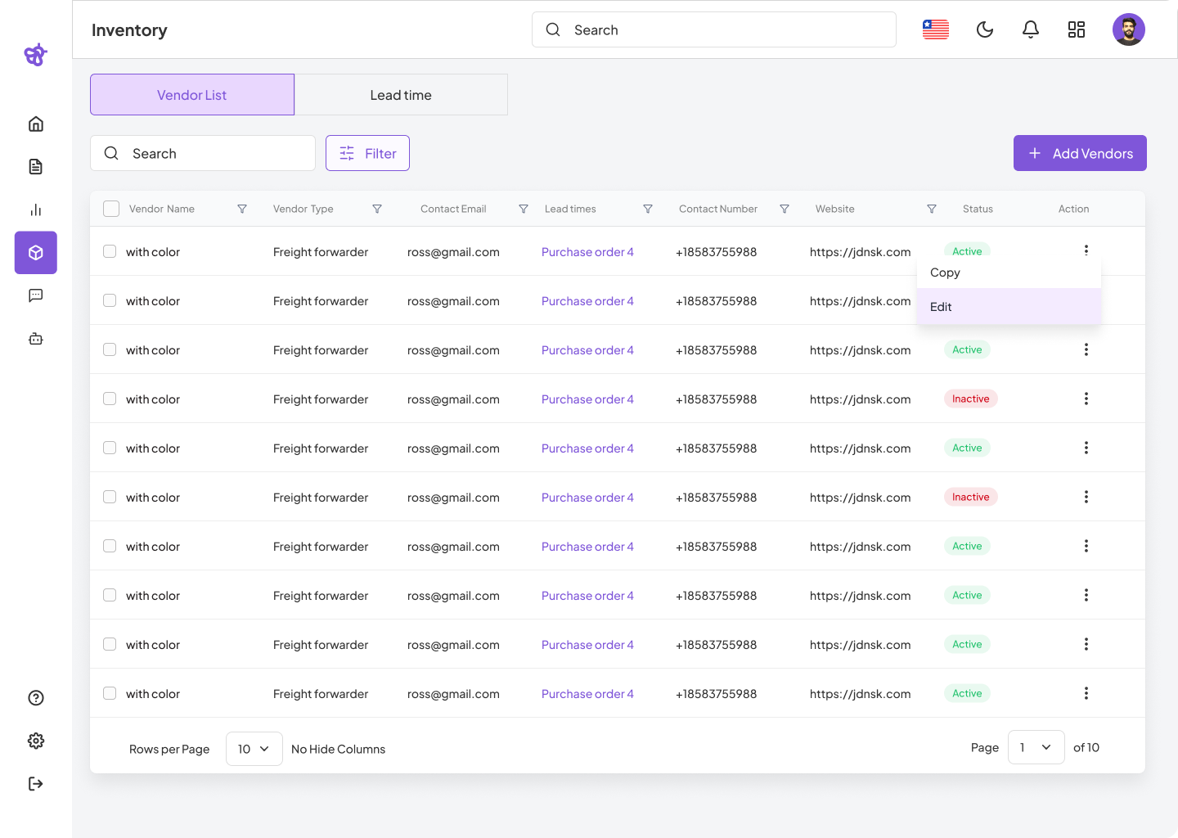The height and width of the screenshot is (838, 1178).
Task: Open the settings gear in sidebar
Action: [36, 741]
